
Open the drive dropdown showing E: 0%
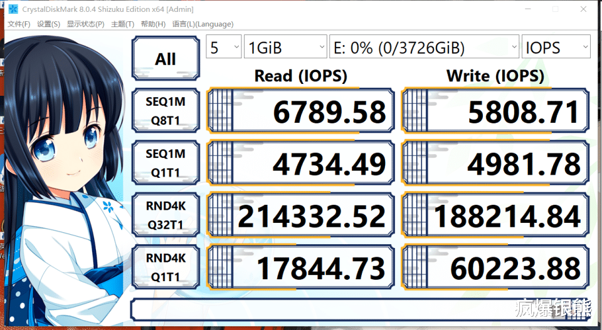[424, 47]
